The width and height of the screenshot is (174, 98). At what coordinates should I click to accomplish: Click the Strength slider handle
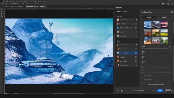click(169, 48)
